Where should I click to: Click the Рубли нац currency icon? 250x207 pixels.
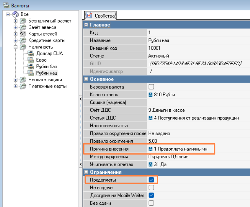[31, 73]
